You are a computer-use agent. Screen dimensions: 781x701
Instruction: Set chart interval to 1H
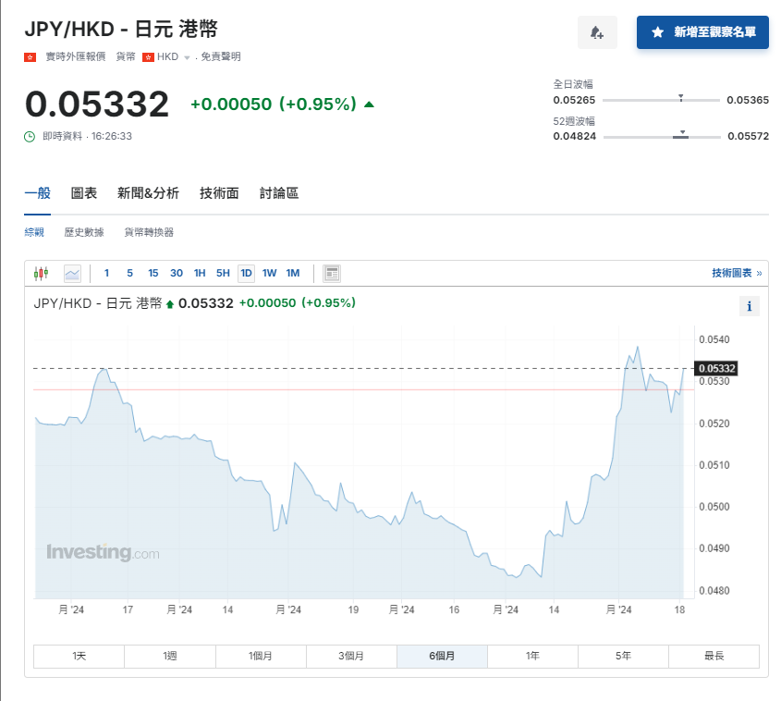pos(200,273)
